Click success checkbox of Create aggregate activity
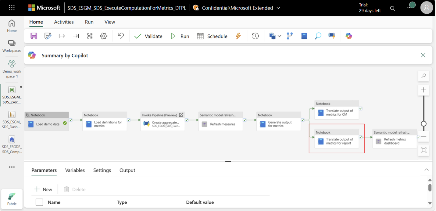Screen dimensions: 436x211 [187, 120]
